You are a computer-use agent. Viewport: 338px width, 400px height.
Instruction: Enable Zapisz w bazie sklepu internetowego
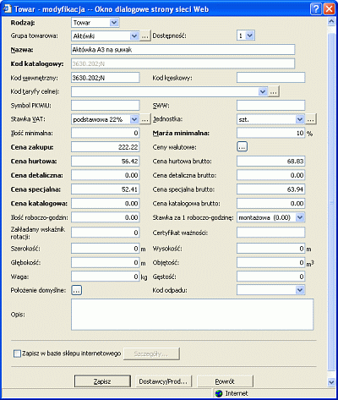point(17,353)
